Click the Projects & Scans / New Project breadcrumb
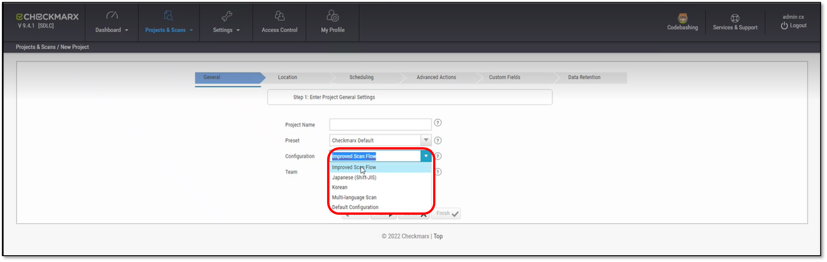This screenshot has width=827, height=262. coord(52,47)
